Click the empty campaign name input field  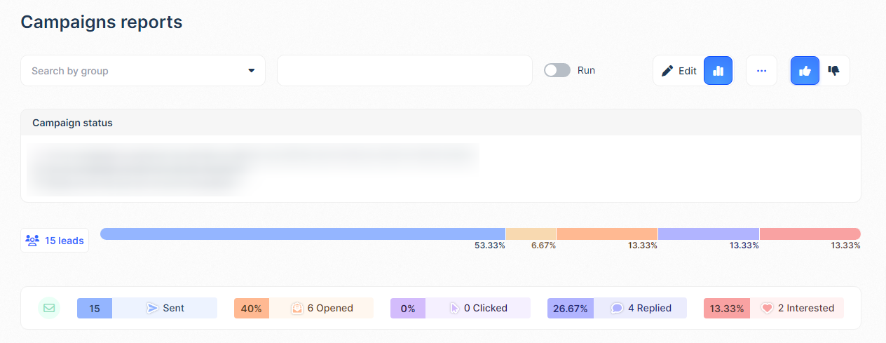(x=404, y=71)
